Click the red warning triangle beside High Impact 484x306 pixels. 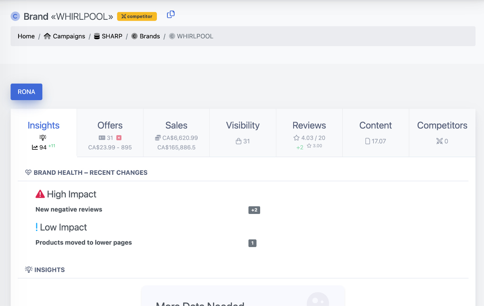[40, 194]
